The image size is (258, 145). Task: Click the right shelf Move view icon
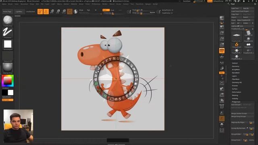(222, 89)
